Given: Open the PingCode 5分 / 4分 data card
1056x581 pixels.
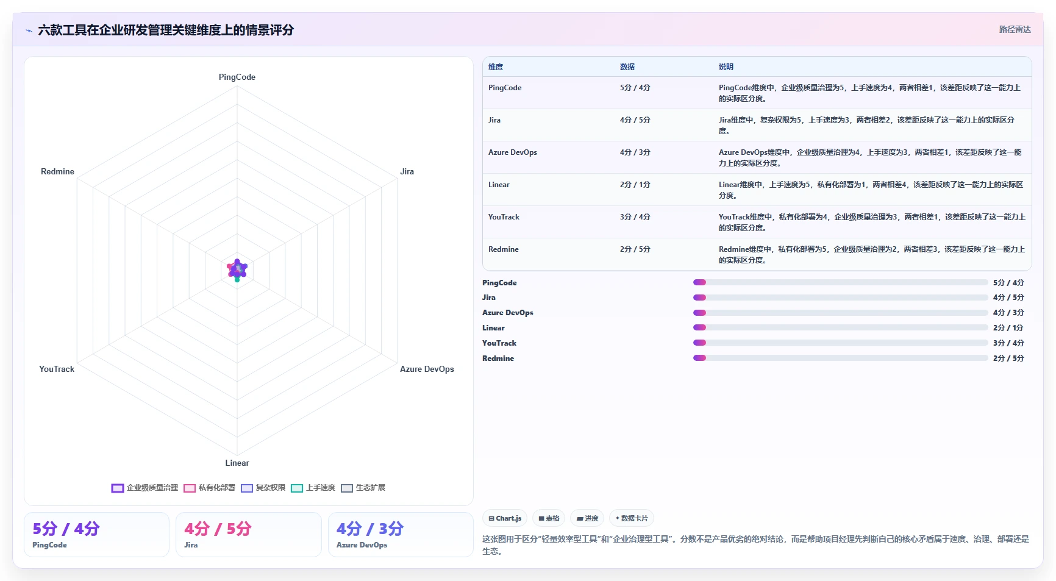Looking at the screenshot, I should tap(96, 535).
